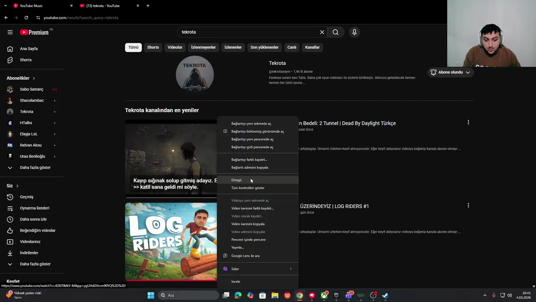Switch to the YouTube Music tab
Image resolution: width=536 pixels, height=302 pixels.
pyautogui.click(x=42, y=6)
